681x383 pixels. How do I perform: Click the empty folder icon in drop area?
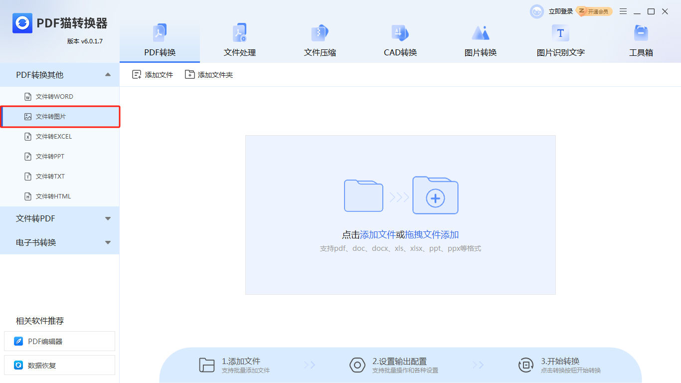[363, 195]
